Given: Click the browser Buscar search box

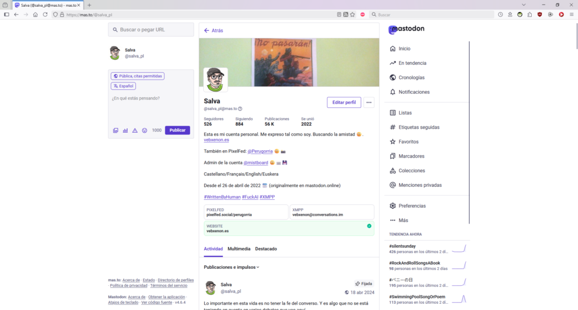Looking at the screenshot, I should click(432, 15).
